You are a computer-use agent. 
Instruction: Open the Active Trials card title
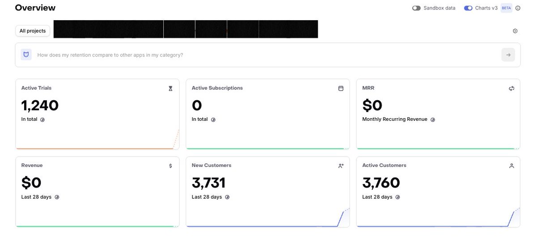click(x=36, y=88)
